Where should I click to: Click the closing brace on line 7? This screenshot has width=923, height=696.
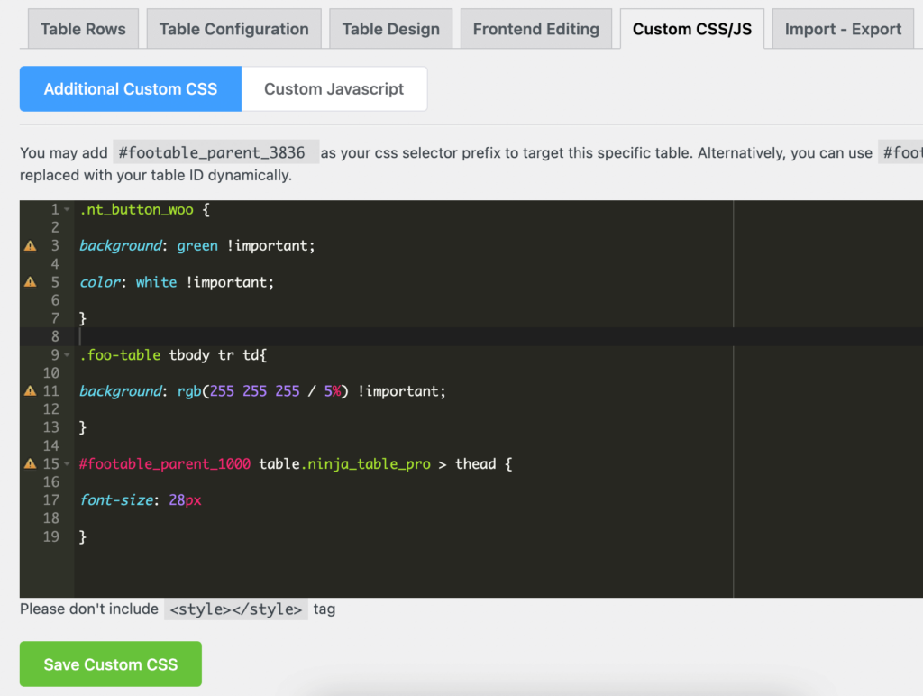pos(83,318)
